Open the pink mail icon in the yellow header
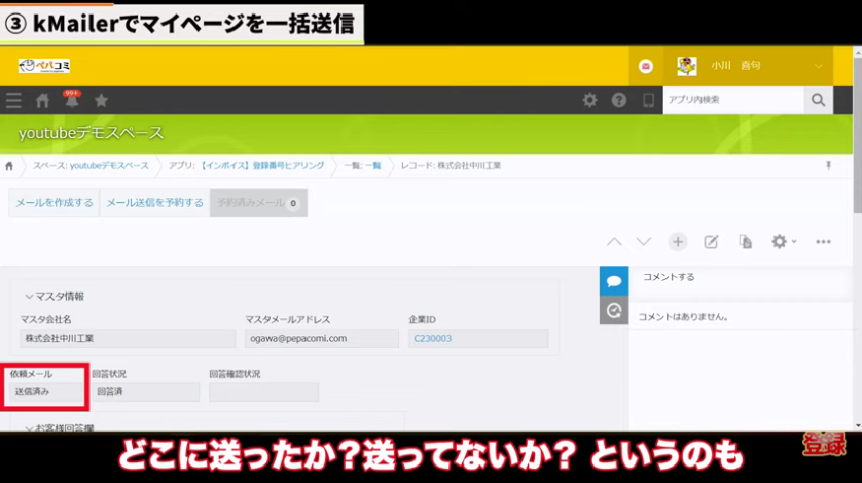This screenshot has width=862, height=483. (x=646, y=66)
